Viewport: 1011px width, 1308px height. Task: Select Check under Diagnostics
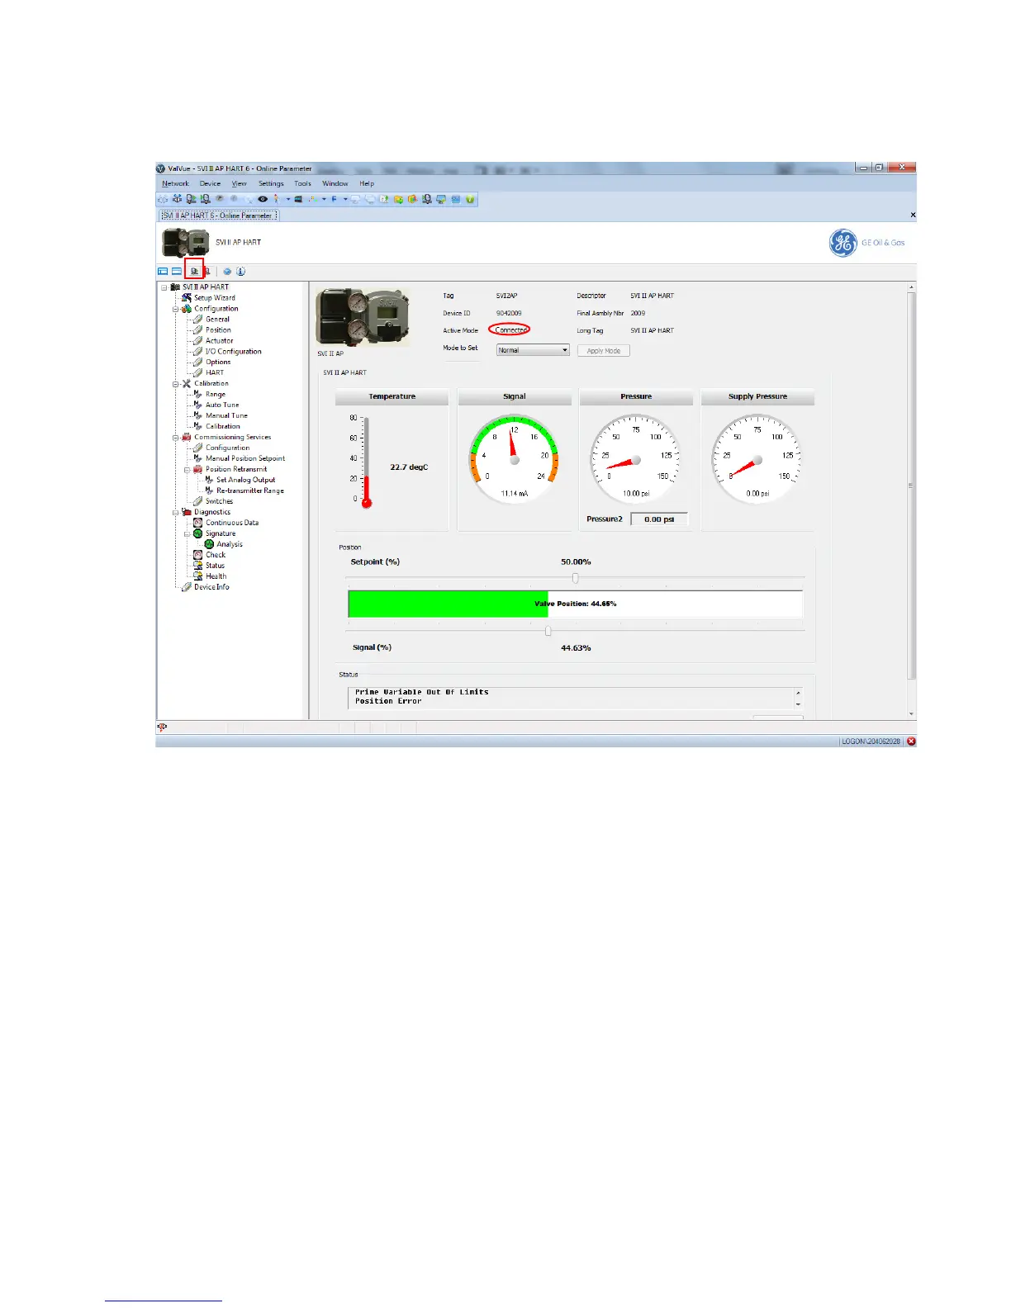[216, 555]
